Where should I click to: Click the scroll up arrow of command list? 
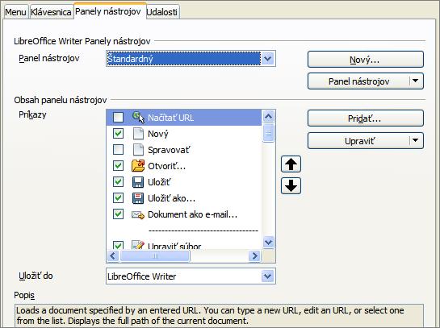[269, 117]
